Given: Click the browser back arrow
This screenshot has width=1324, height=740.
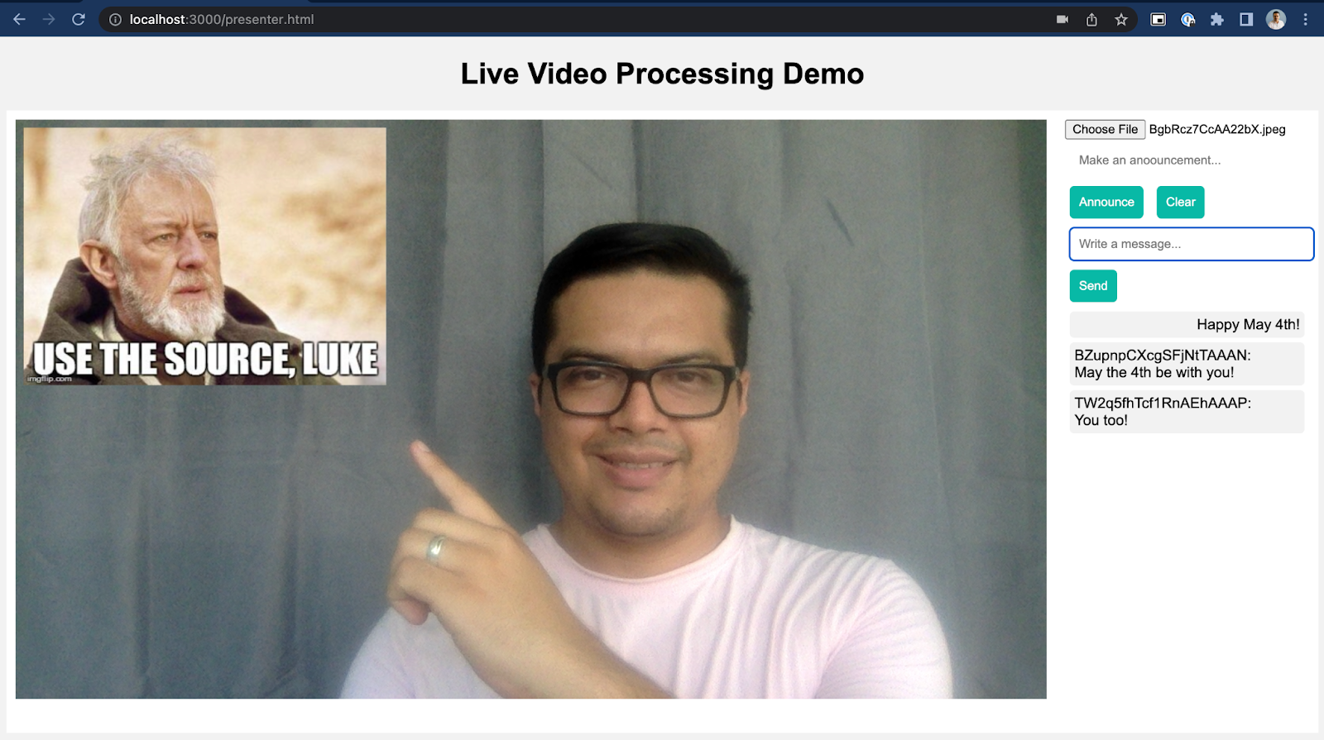Looking at the screenshot, I should [x=19, y=19].
